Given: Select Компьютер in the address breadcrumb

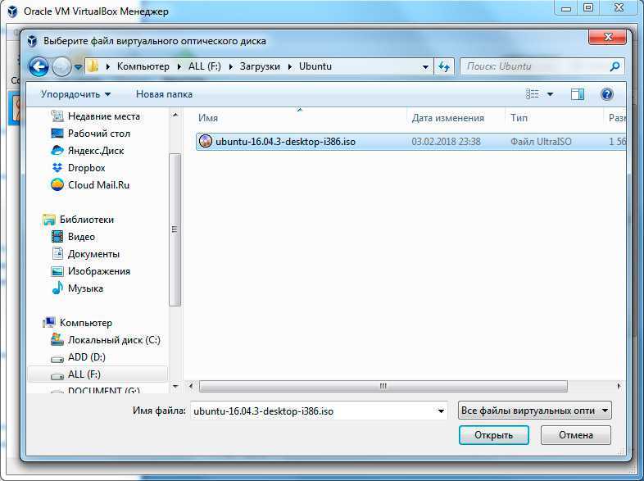Looking at the screenshot, I should tap(143, 66).
